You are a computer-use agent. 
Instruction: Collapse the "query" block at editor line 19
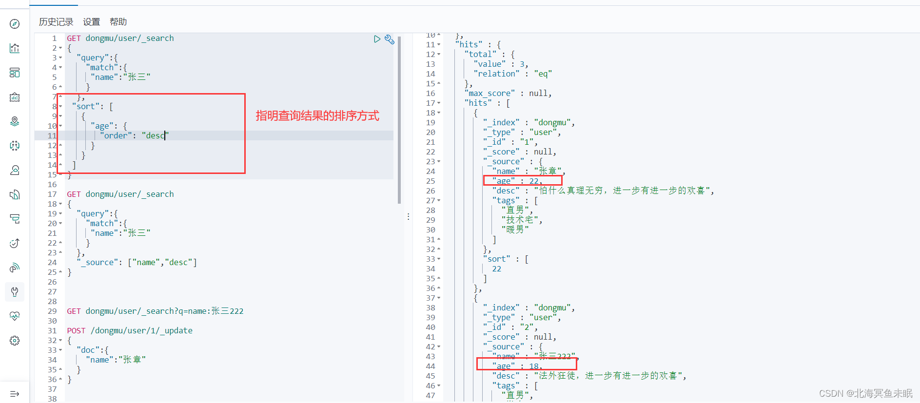(x=60, y=213)
